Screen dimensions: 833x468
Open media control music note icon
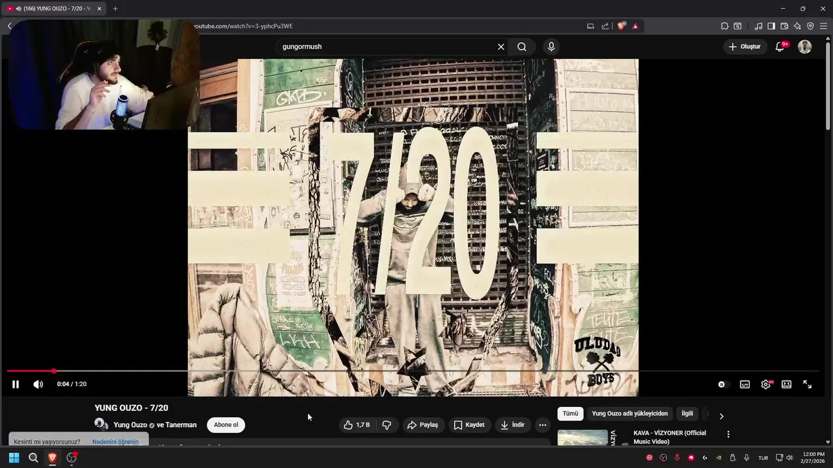click(x=758, y=26)
